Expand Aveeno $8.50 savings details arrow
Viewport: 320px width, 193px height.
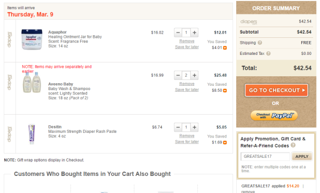pyautogui.click(x=225, y=91)
